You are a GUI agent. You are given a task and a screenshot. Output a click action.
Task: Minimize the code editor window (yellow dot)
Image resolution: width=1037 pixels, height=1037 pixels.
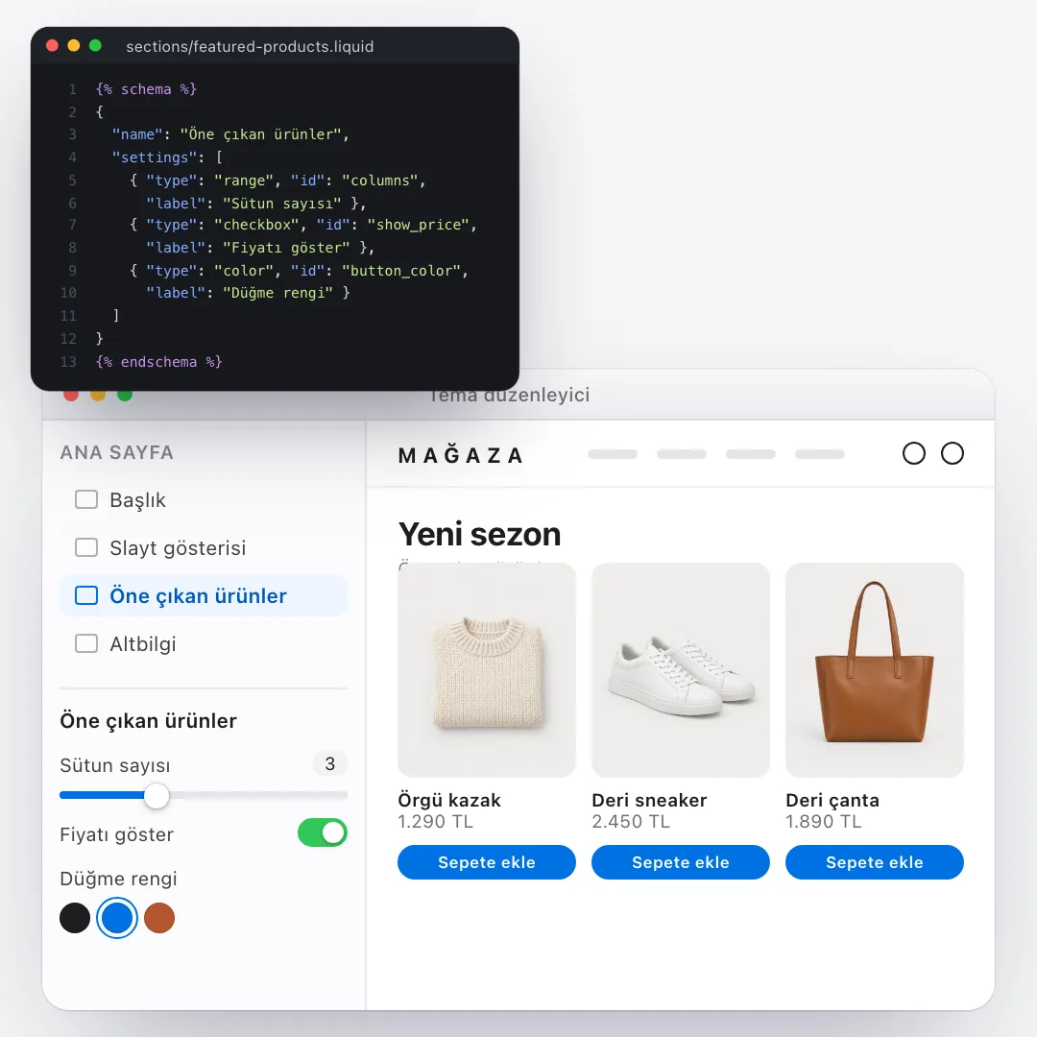(x=73, y=46)
